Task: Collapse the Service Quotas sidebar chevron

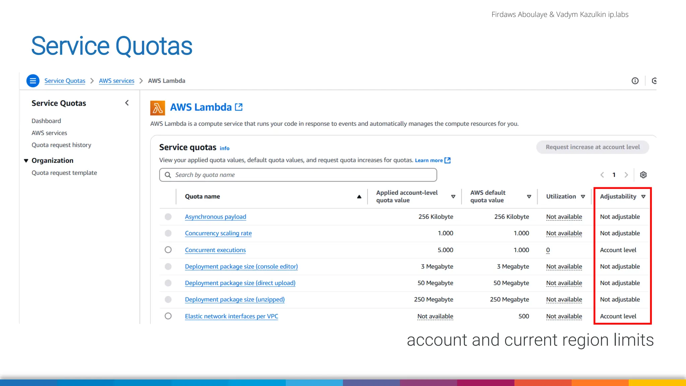Action: click(x=127, y=103)
